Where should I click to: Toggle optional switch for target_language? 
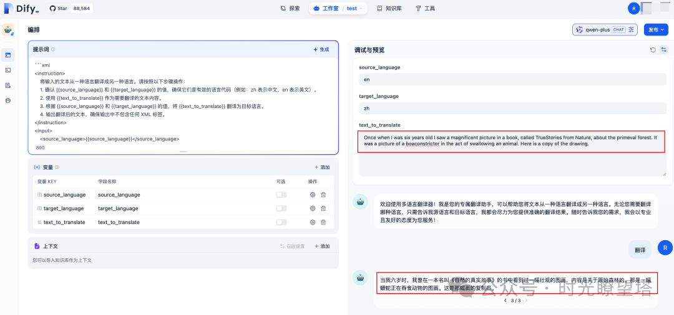(x=281, y=208)
